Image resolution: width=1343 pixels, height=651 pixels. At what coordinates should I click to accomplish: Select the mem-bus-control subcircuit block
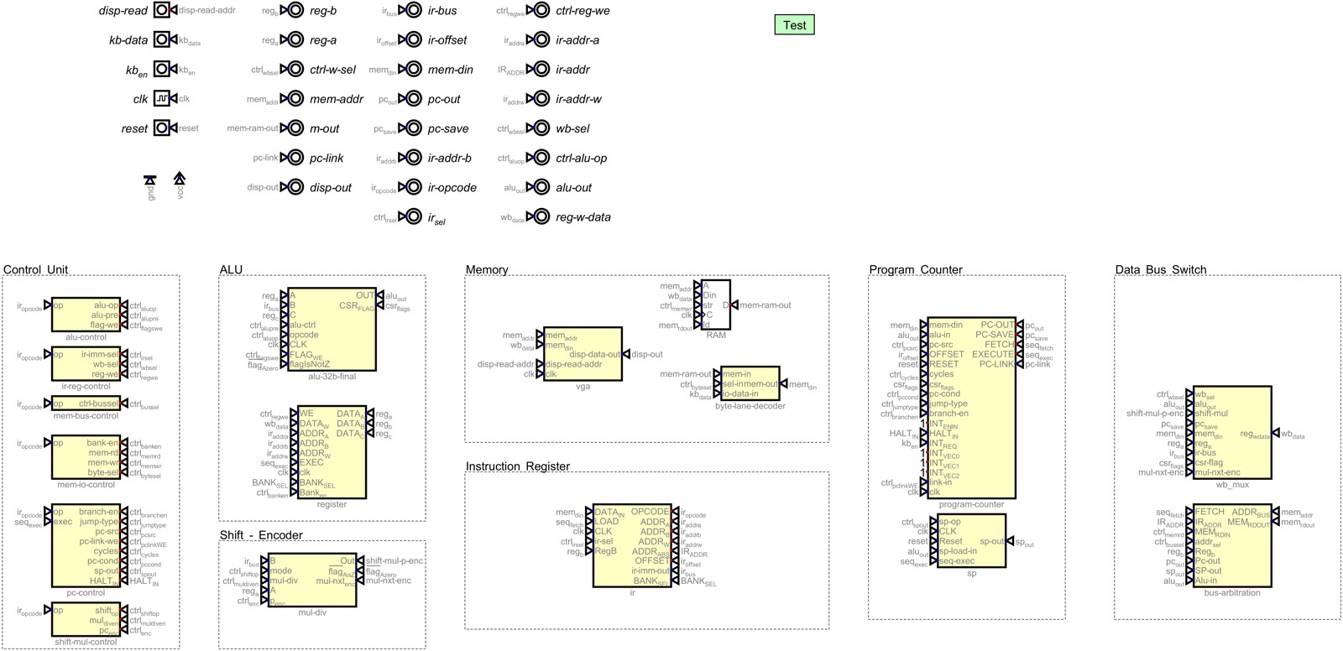tap(86, 404)
